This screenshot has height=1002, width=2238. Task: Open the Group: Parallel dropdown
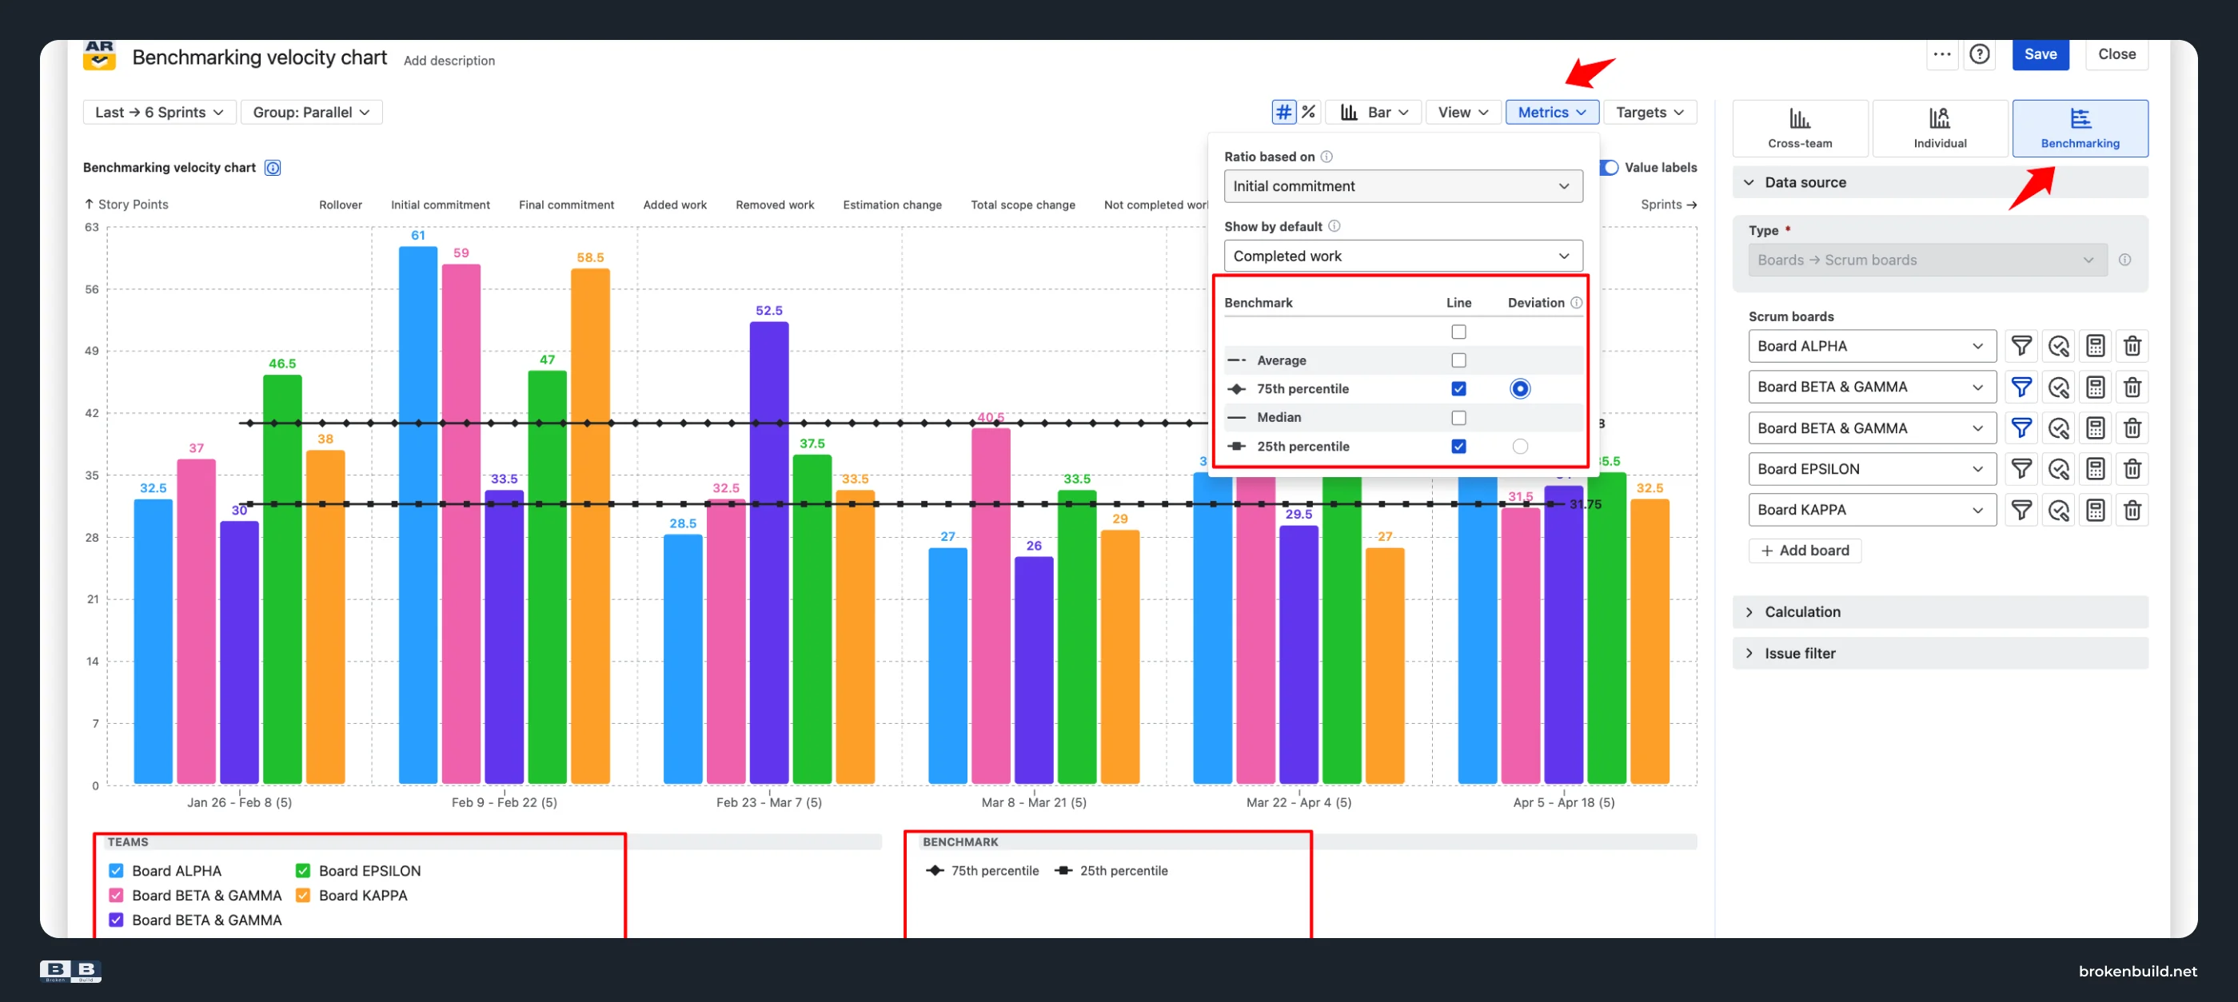point(311,112)
